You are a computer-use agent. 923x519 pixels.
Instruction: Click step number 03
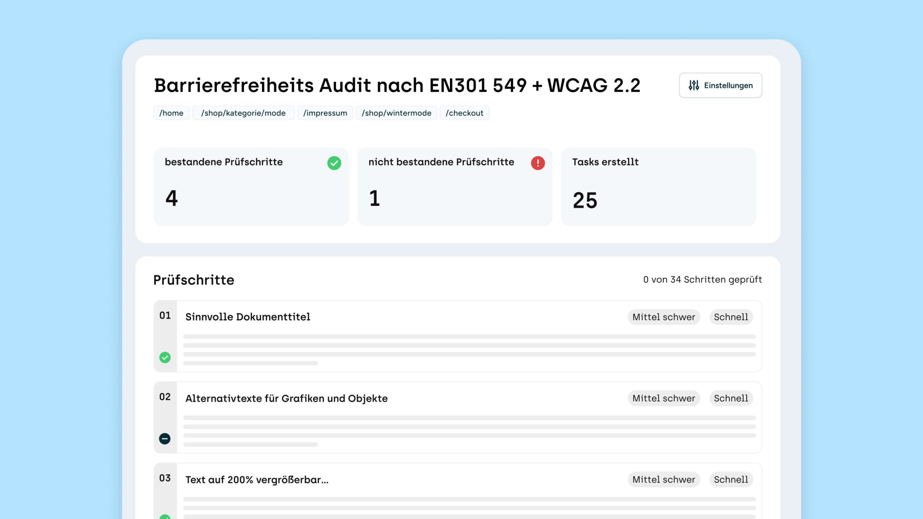tap(165, 478)
